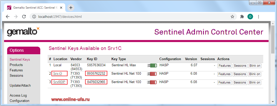The height and width of the screenshot is (106, 277).
Task: Open the Srv-O location link
Action: [58, 73]
